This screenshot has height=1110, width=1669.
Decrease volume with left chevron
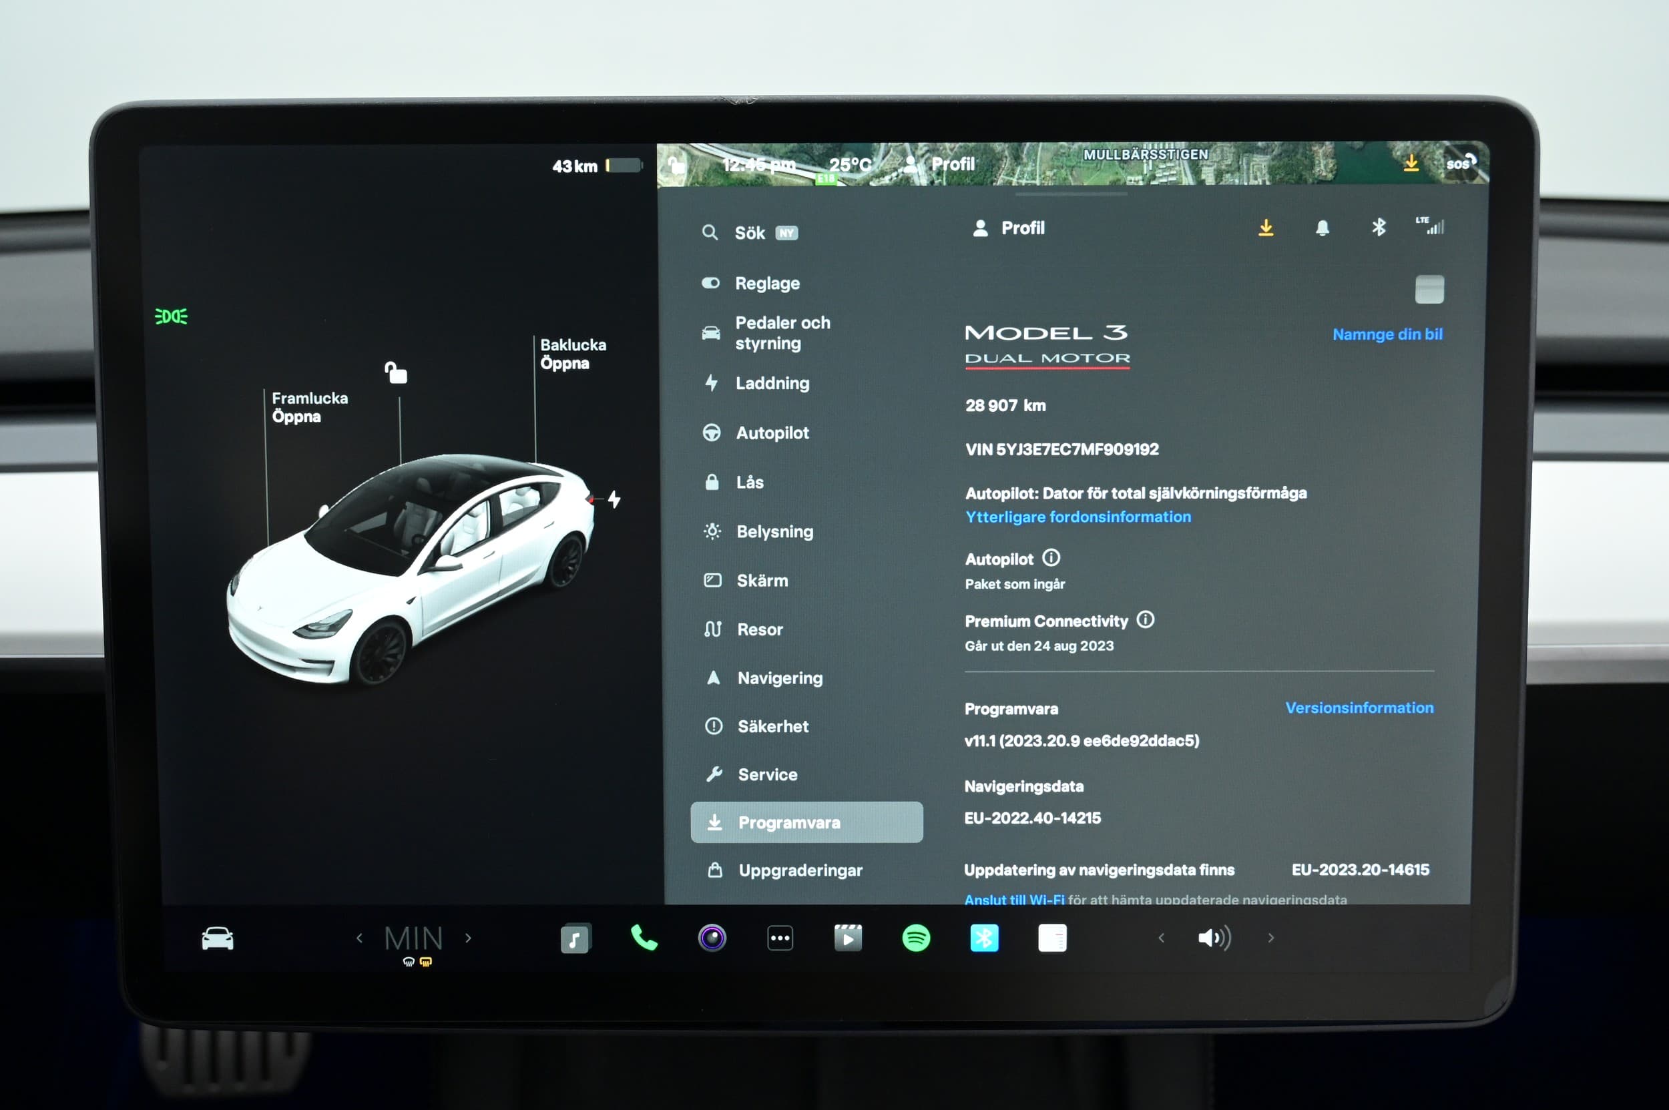tap(1161, 938)
